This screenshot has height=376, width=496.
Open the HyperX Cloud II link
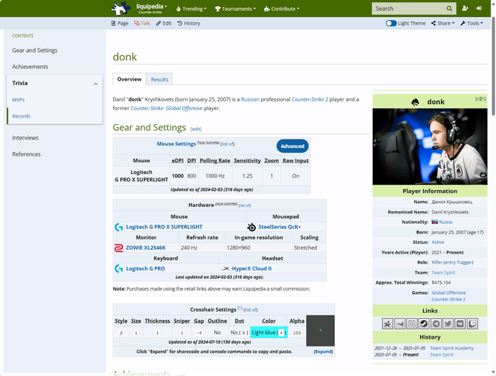(251, 269)
